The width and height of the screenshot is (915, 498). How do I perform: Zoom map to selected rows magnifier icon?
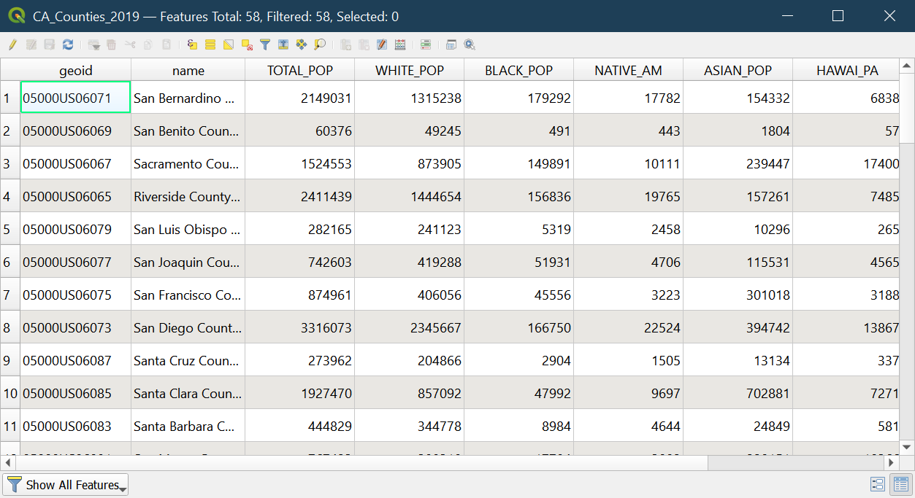[x=320, y=44]
